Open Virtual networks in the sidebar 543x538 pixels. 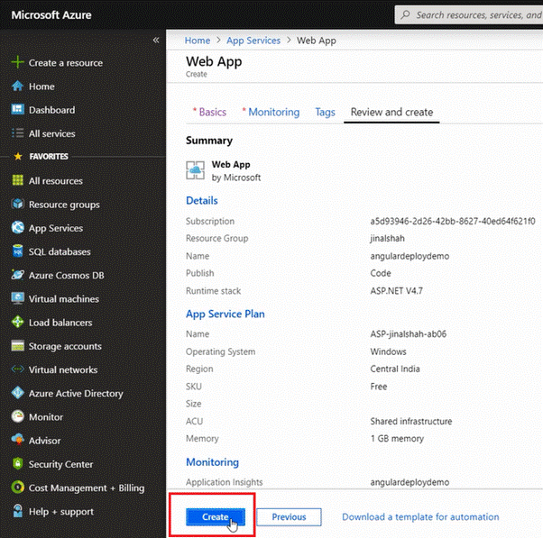(63, 369)
